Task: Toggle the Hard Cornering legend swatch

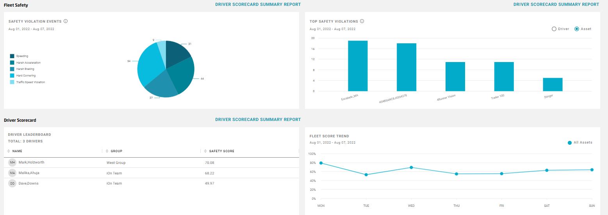Action: coord(12,75)
